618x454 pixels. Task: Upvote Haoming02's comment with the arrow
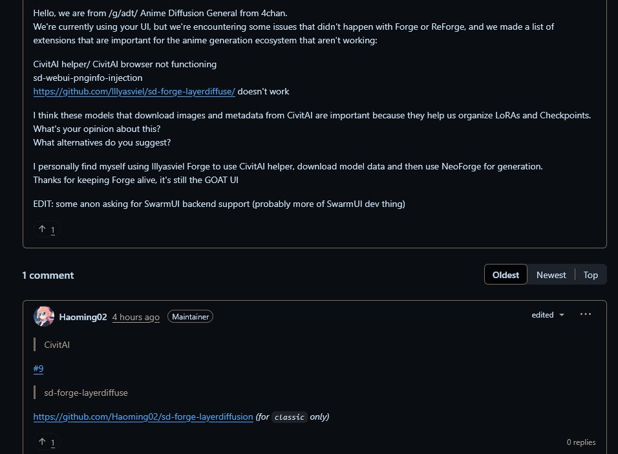click(x=42, y=442)
